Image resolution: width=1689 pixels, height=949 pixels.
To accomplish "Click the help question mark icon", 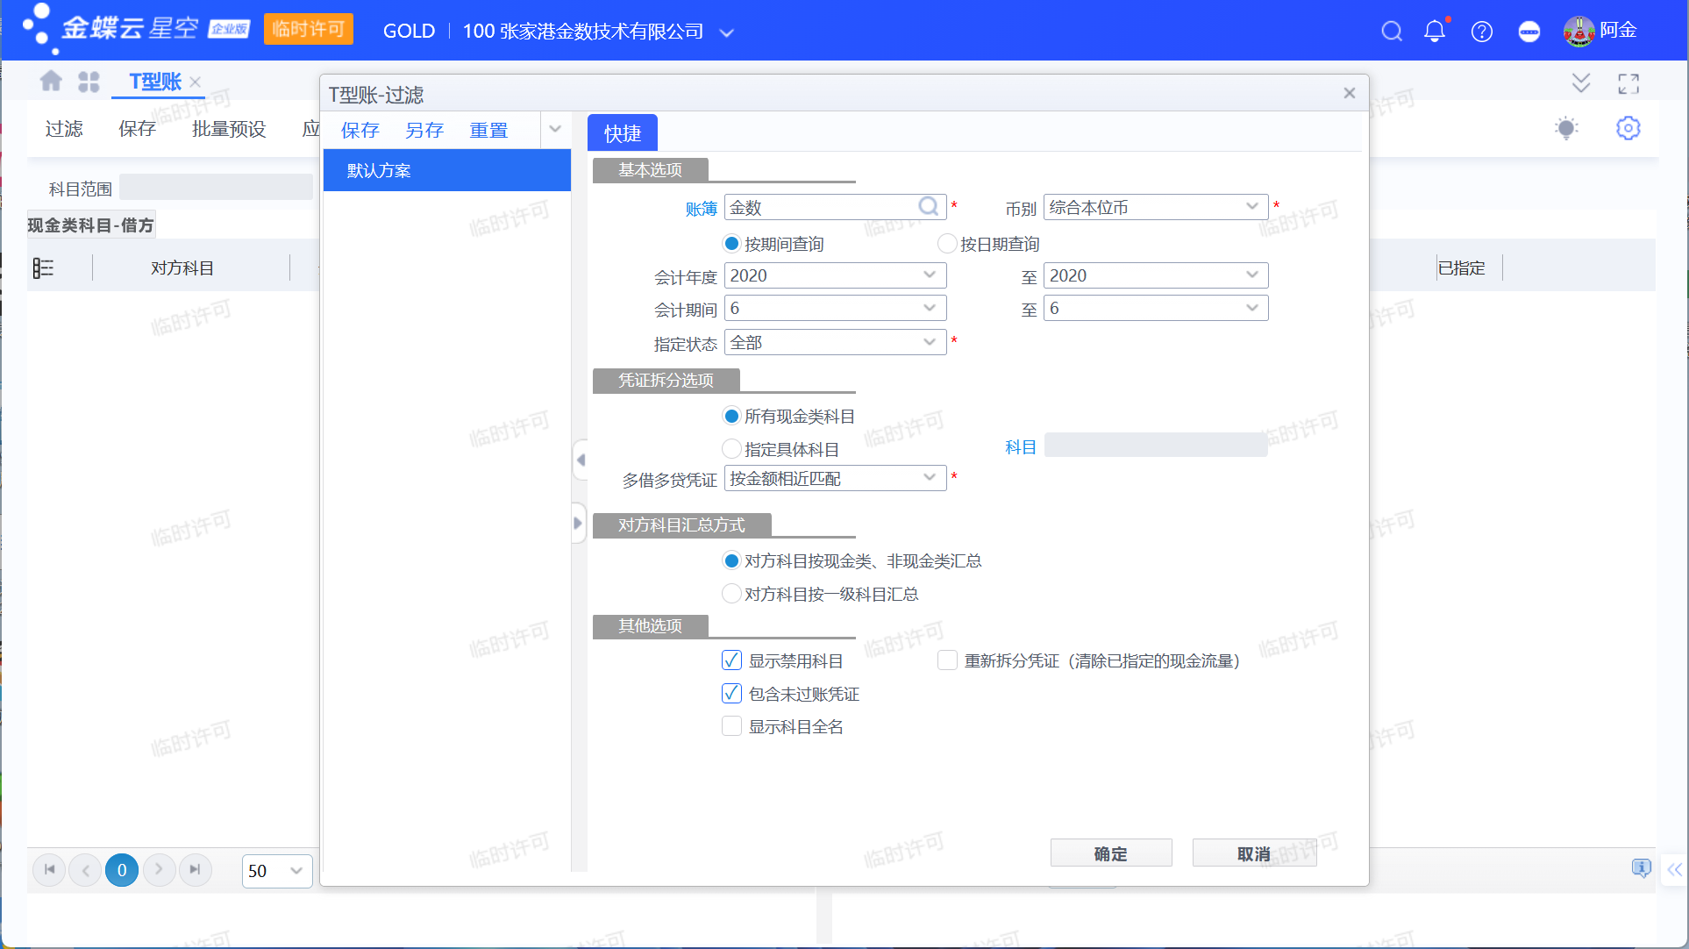I will tap(1482, 32).
